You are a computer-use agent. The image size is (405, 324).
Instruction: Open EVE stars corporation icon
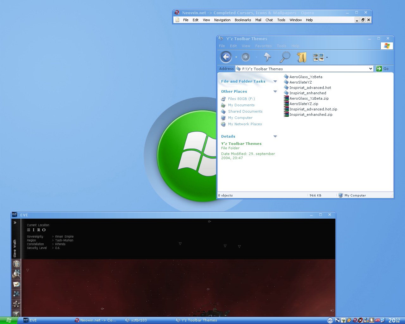tap(16, 304)
